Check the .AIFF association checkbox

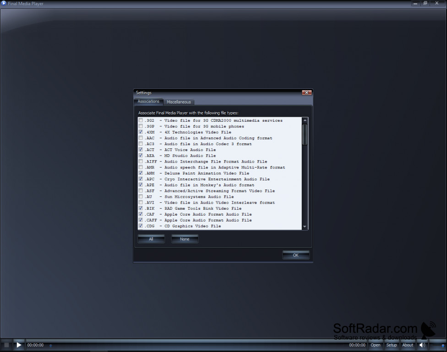(141, 161)
